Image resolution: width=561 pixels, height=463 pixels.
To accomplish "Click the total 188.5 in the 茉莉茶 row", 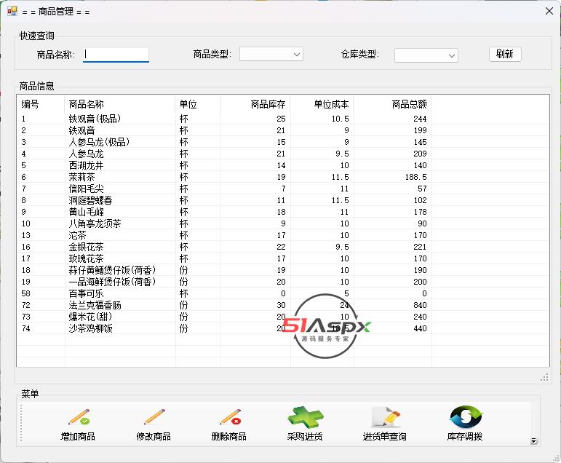I will tap(415, 177).
